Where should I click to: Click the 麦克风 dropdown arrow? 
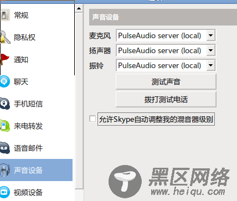[x=210, y=35]
